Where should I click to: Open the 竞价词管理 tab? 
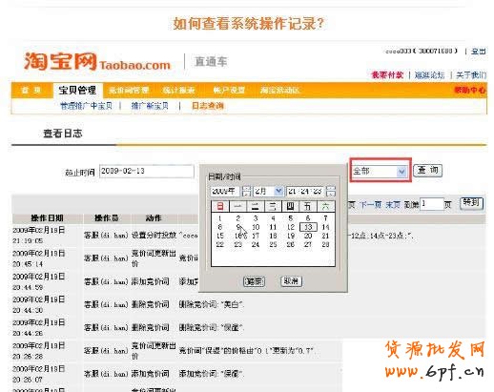pyautogui.click(x=129, y=91)
